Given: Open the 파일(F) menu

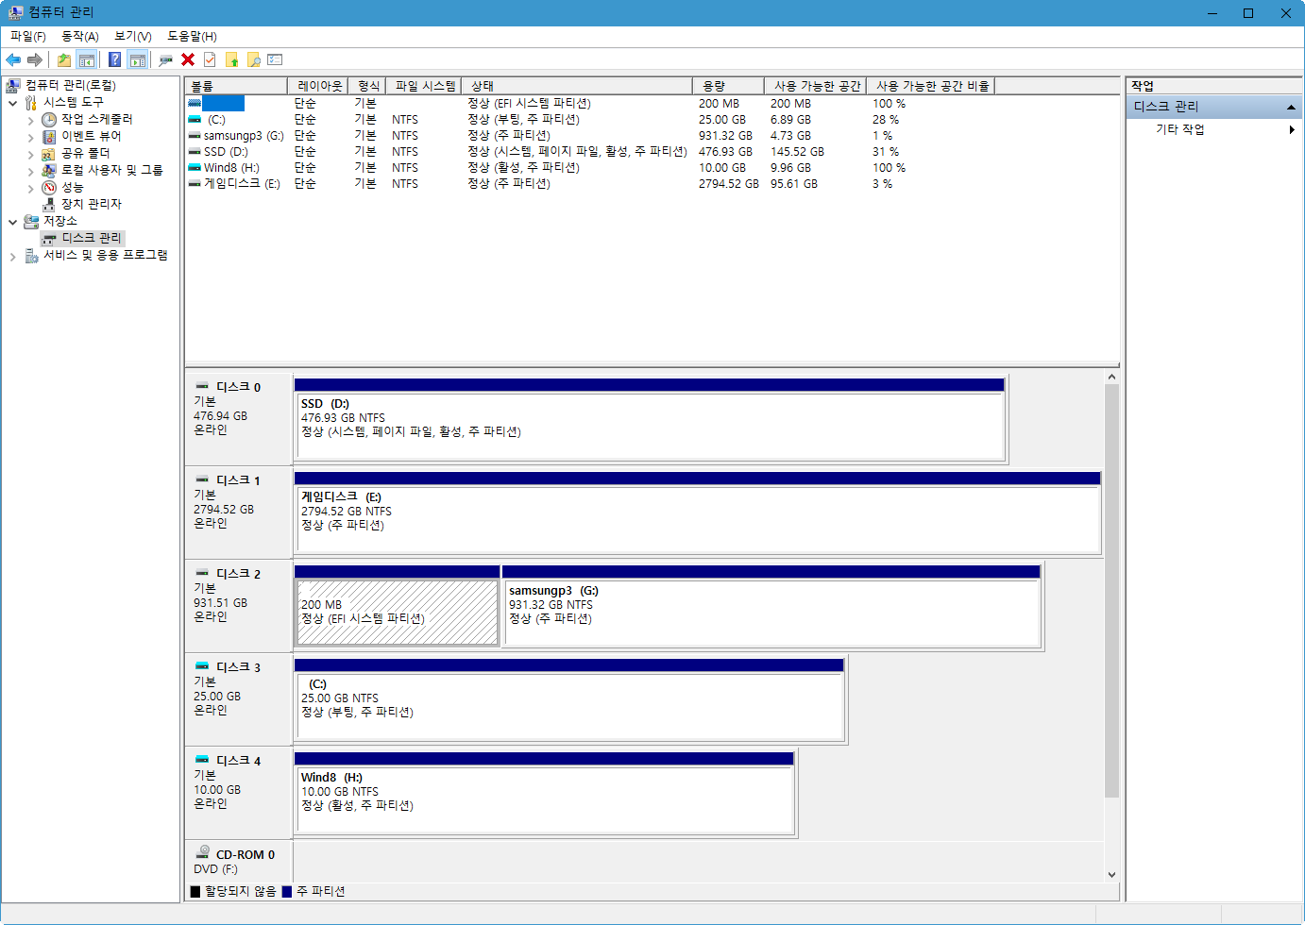Looking at the screenshot, I should [x=28, y=36].
